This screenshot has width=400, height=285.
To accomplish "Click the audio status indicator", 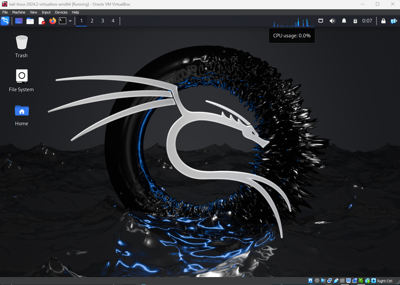I will coord(324,281).
